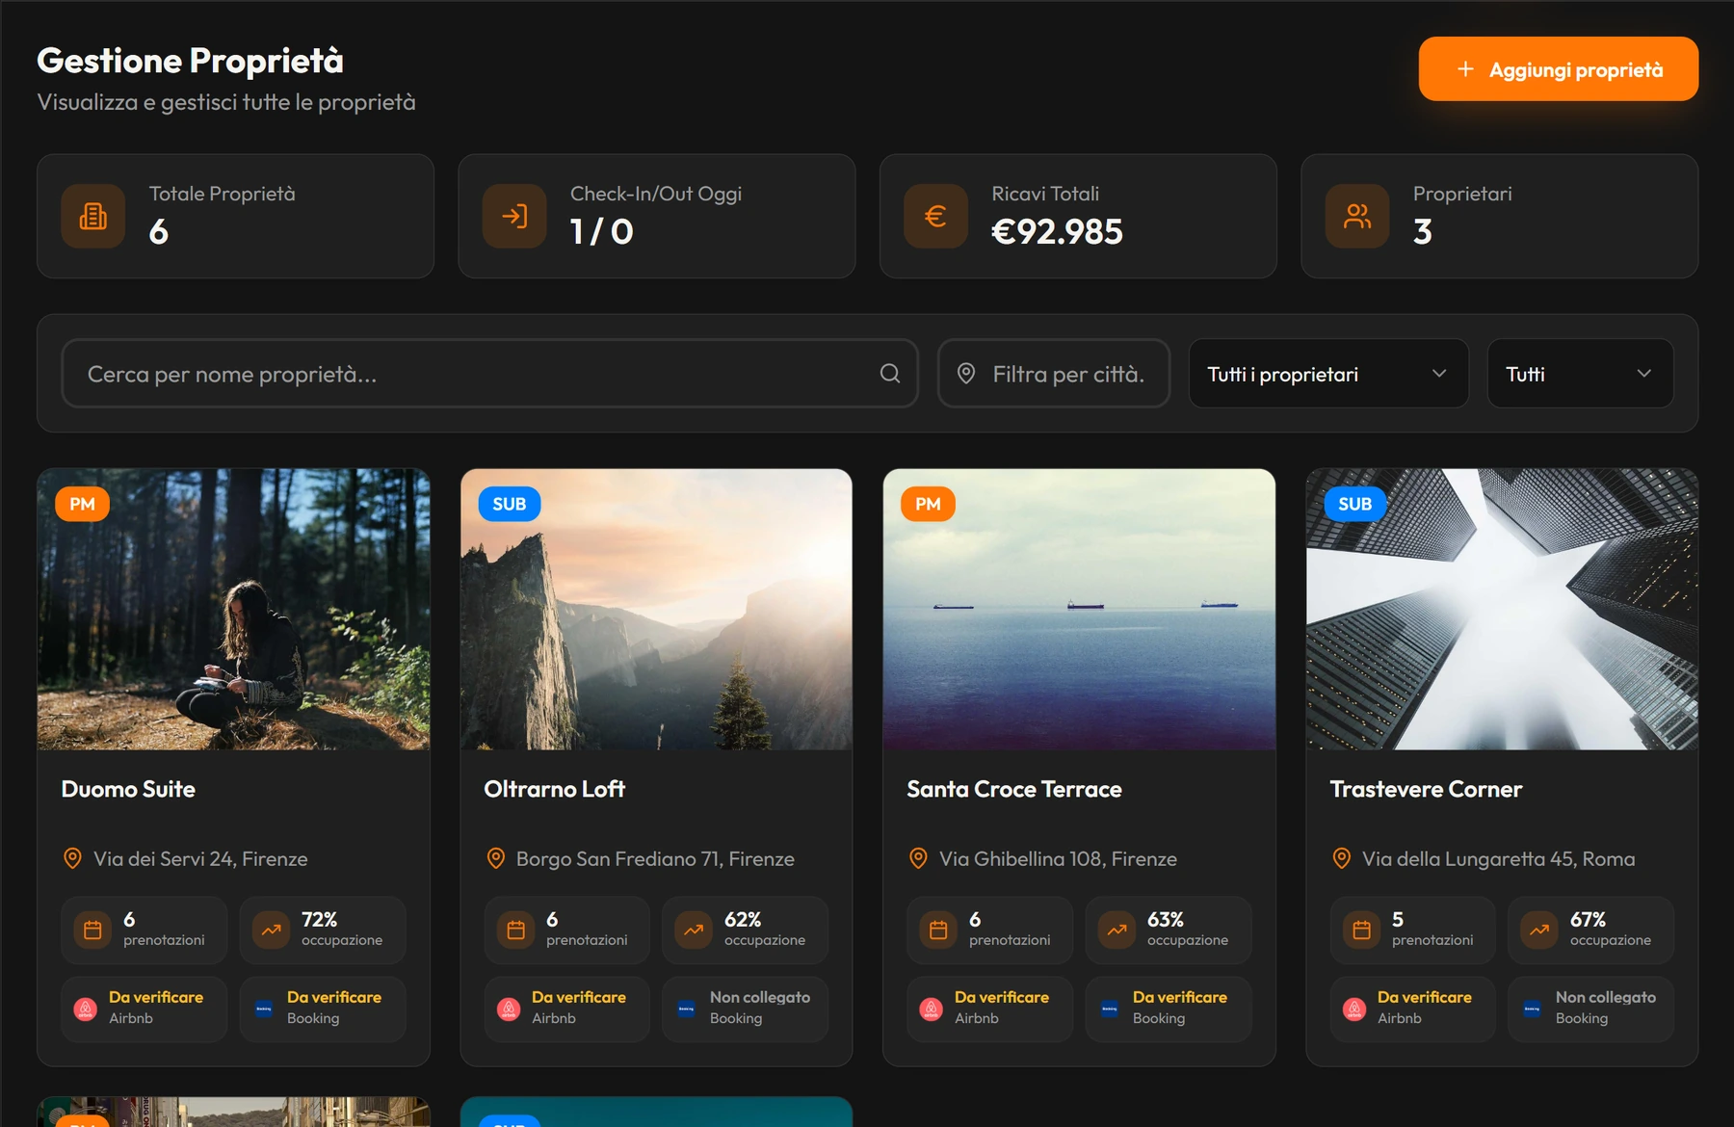This screenshot has width=1734, height=1127.
Task: Select the Trastevere Corner title
Action: click(x=1426, y=789)
